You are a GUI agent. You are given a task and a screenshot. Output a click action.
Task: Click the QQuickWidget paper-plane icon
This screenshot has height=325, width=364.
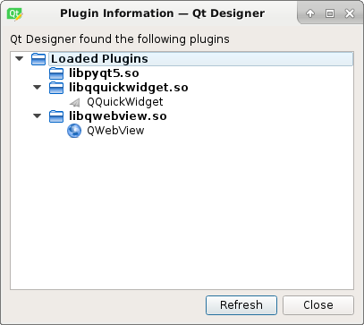point(74,102)
